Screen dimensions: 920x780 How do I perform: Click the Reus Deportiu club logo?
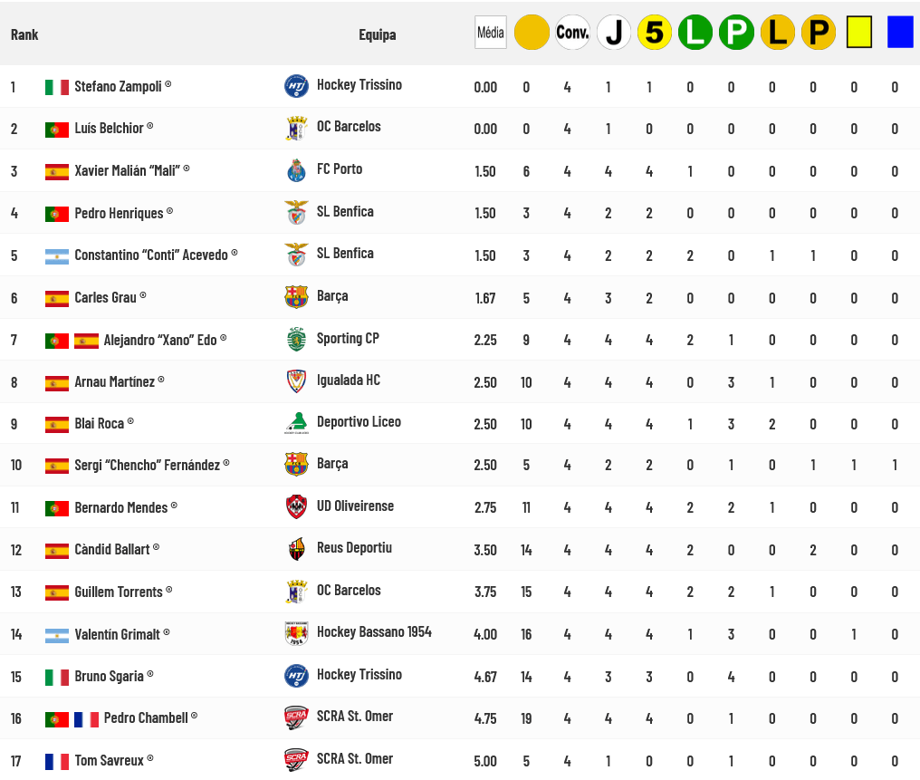[296, 549]
